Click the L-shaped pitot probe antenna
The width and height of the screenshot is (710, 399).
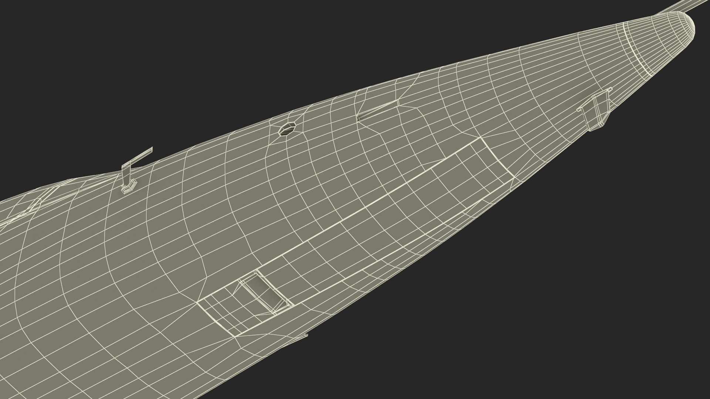click(x=135, y=171)
